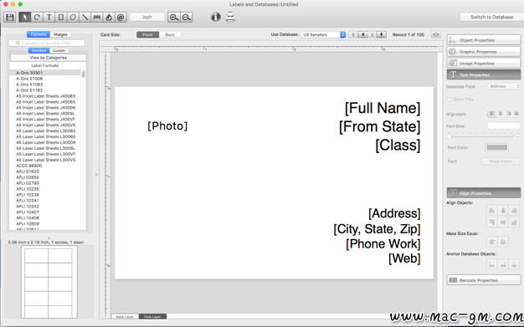Screen dimensions: 524x327
Task: Open the info icon
Action: [x=216, y=17]
